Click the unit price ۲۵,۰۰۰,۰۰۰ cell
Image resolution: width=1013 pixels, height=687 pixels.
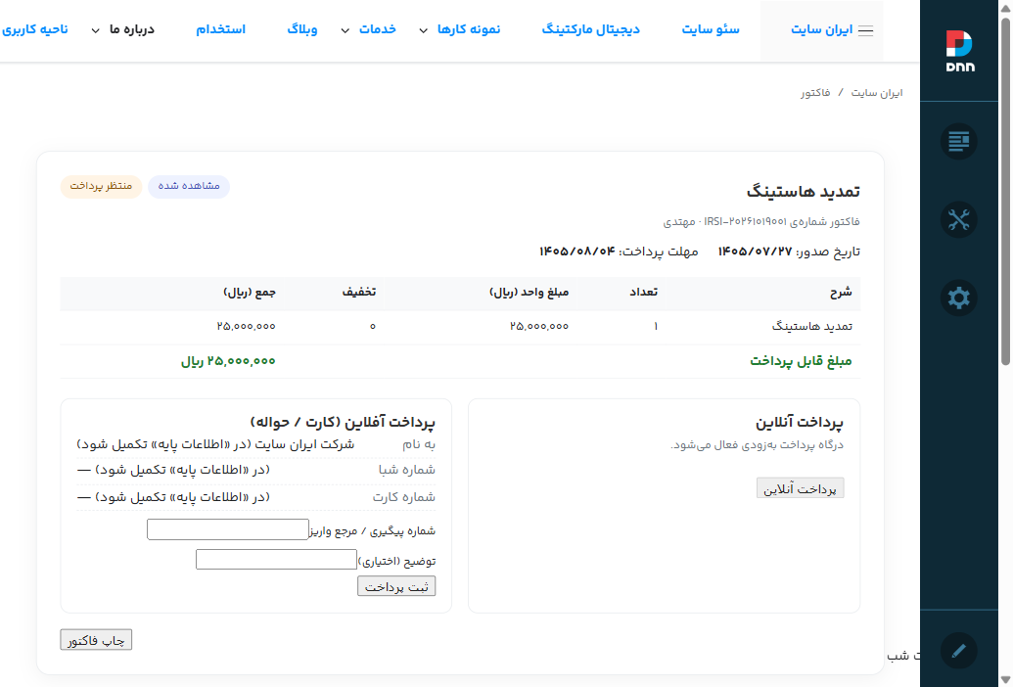539,327
